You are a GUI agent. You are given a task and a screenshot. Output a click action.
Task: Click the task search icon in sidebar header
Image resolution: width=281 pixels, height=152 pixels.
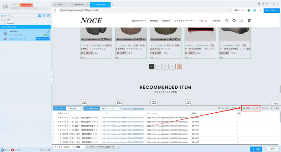(x=48, y=15)
